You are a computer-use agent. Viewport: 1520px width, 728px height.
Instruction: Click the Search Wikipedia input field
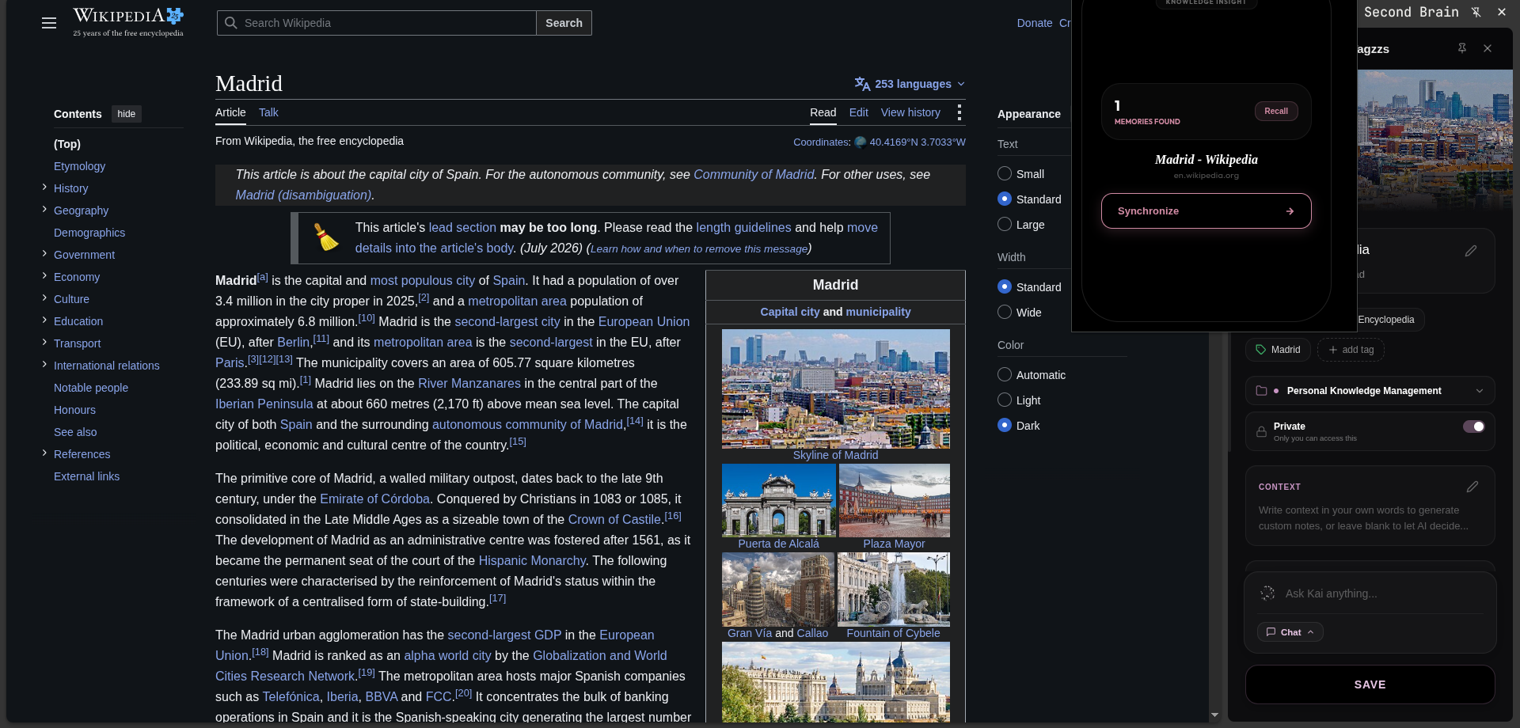click(x=377, y=23)
